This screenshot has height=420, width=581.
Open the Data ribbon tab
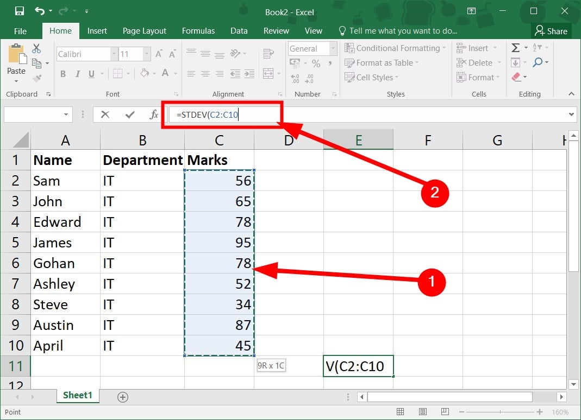coord(239,31)
